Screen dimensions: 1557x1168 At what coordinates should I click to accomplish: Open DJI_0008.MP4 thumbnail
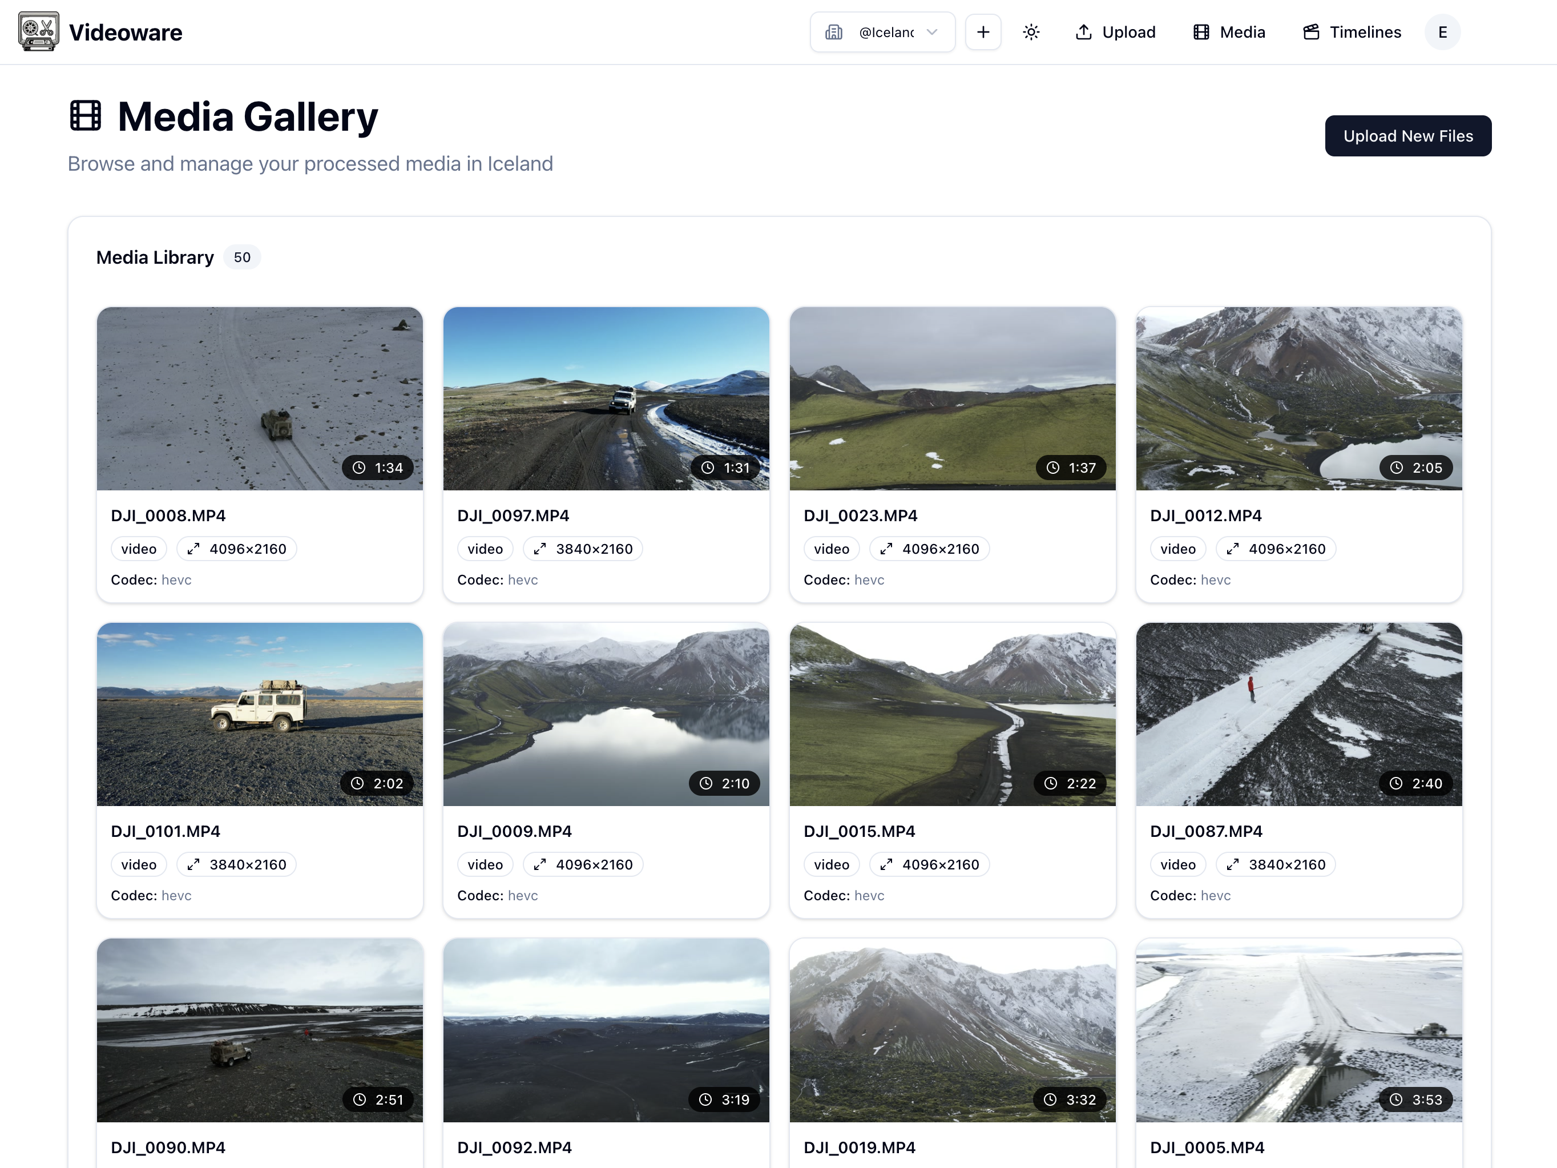[260, 398]
